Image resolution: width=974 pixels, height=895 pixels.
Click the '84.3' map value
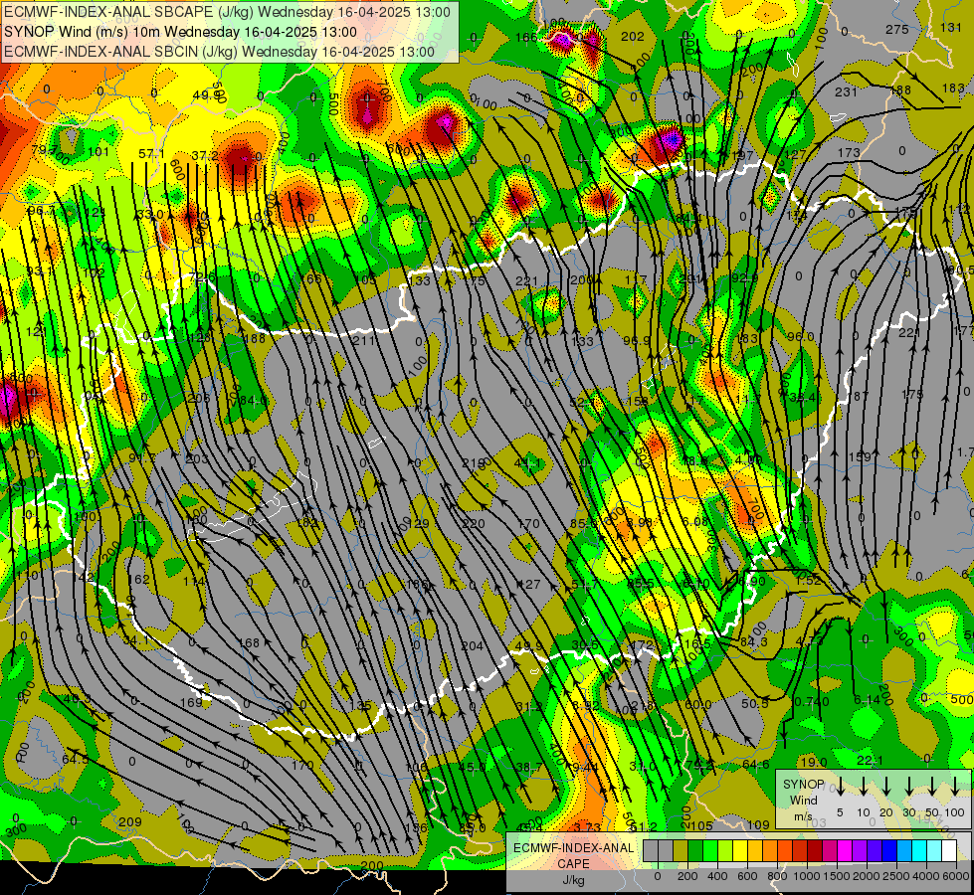tap(754, 641)
